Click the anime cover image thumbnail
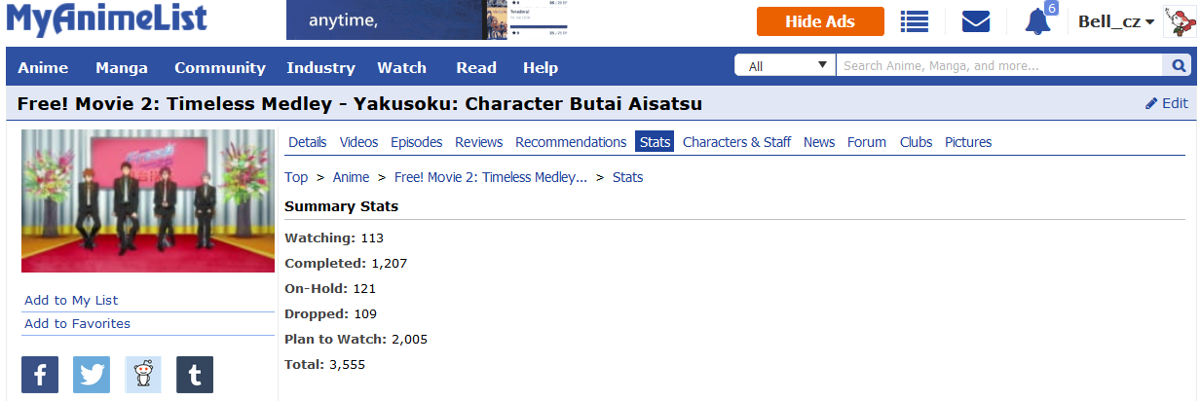Image resolution: width=1200 pixels, height=401 pixels. tap(148, 201)
